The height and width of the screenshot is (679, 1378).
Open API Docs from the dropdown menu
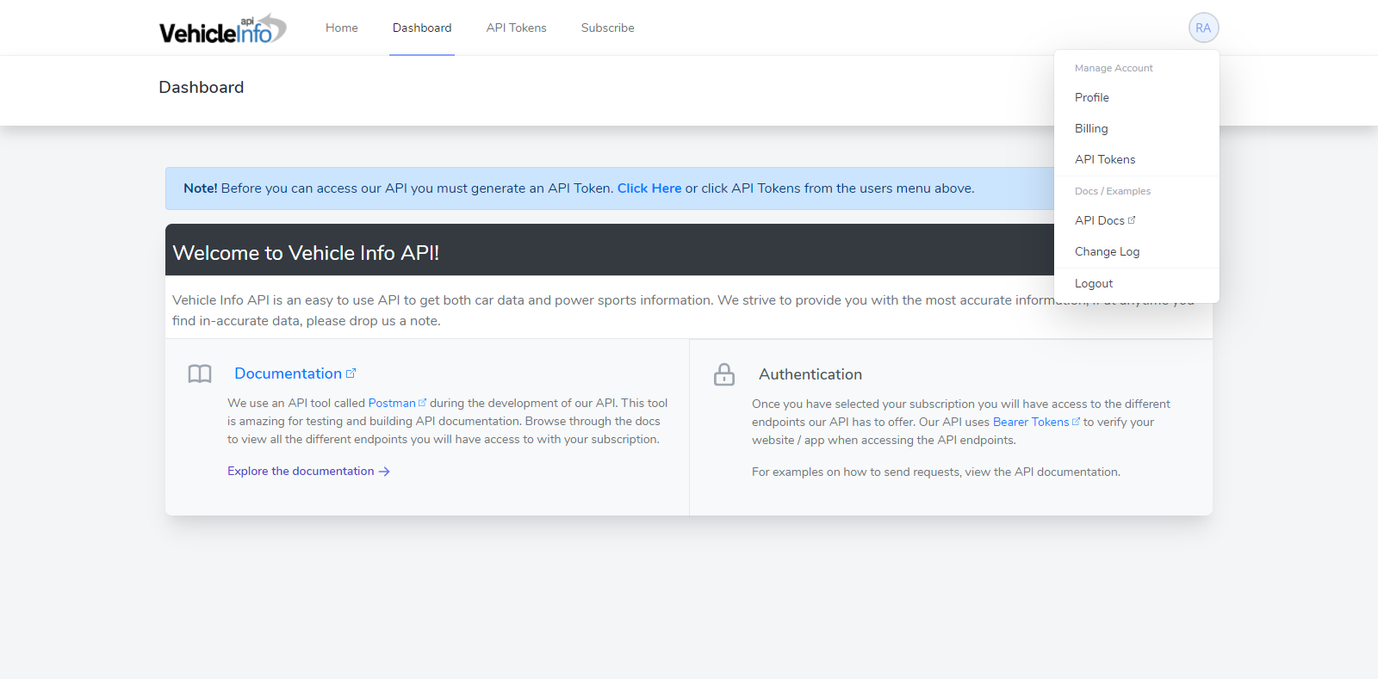pyautogui.click(x=1137, y=220)
